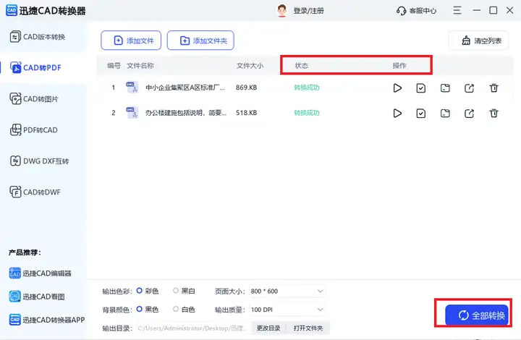521x340 pixels.
Task: Select file row 中小企业集聚区A区标准厂
Action: (x=305, y=88)
